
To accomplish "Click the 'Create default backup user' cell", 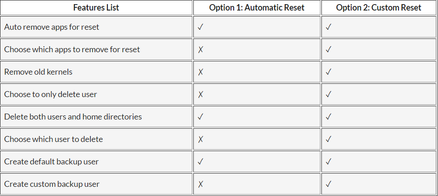I will (51, 162).
